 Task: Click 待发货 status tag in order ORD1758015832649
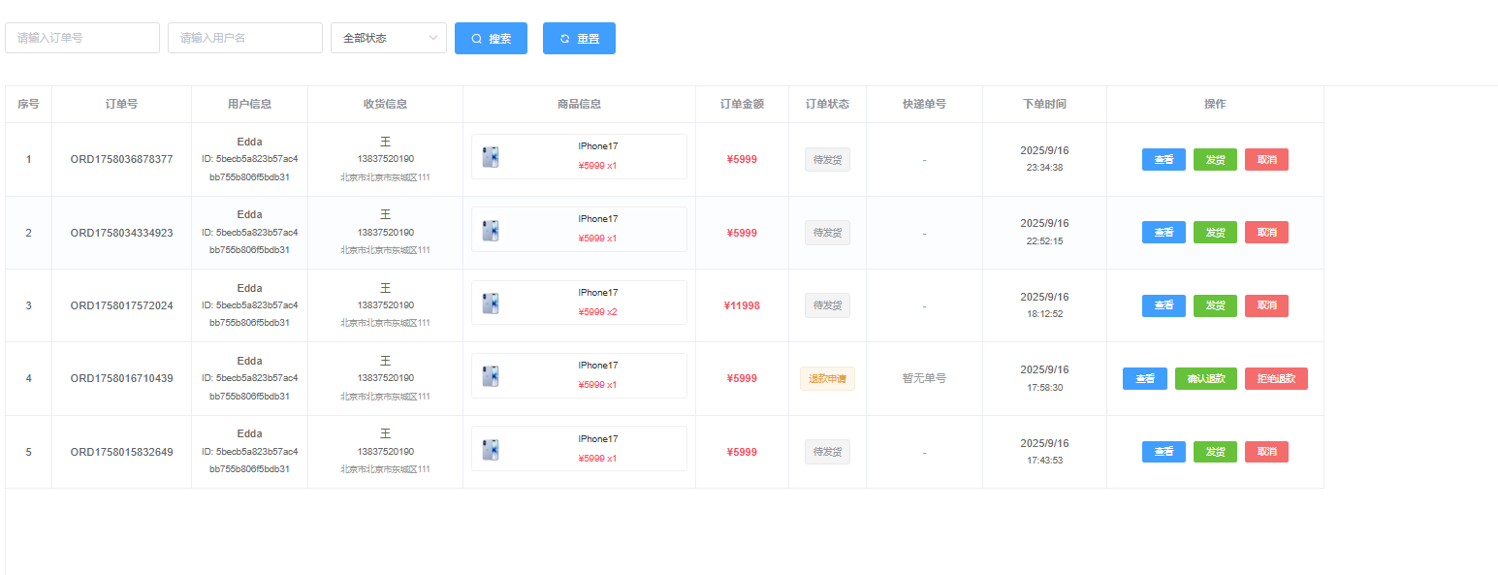[x=827, y=452]
